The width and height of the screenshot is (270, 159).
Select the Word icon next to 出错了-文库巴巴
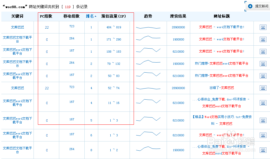pos(263,88)
